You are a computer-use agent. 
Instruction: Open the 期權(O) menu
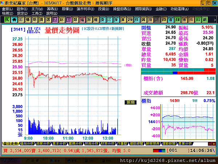point(67,9)
